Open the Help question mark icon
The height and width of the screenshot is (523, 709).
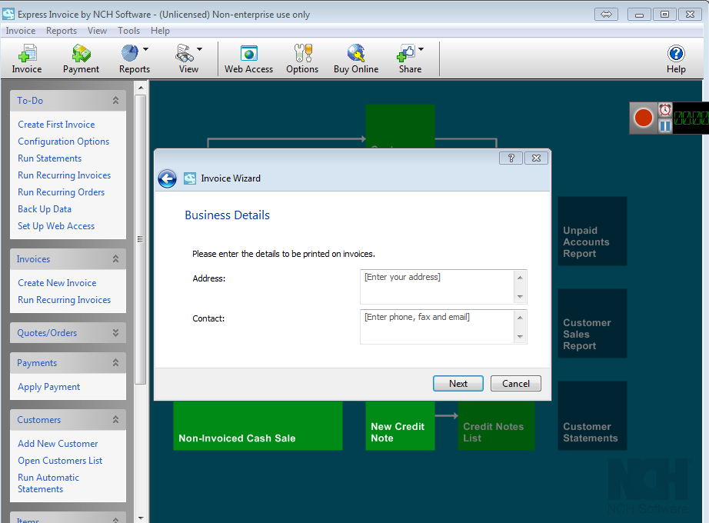[676, 58]
